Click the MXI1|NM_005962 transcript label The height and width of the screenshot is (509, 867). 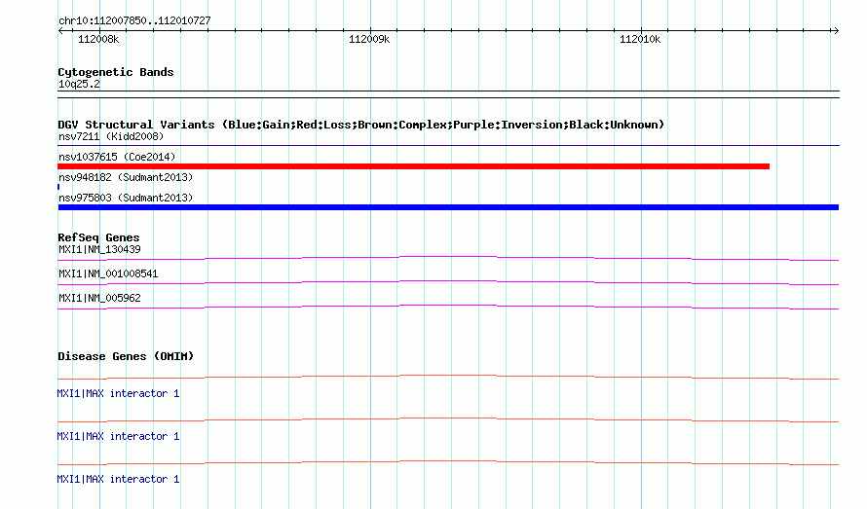tap(99, 298)
